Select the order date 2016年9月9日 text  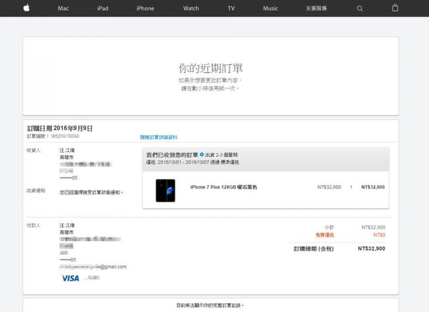[73, 128]
